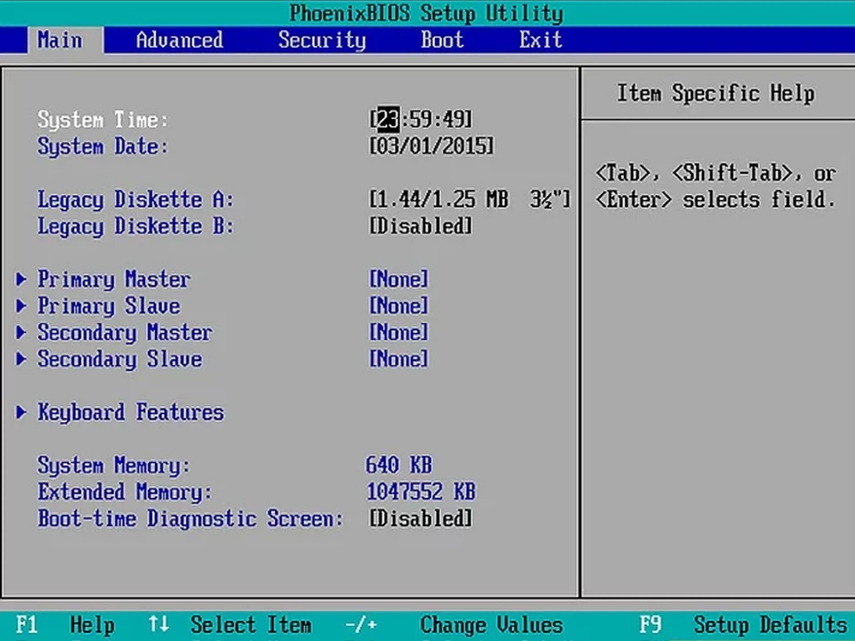855x641 pixels.
Task: Switch to the Advanced tab
Action: (179, 40)
